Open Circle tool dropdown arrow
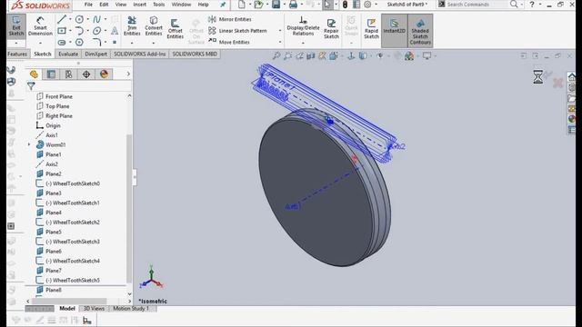 tap(87, 19)
